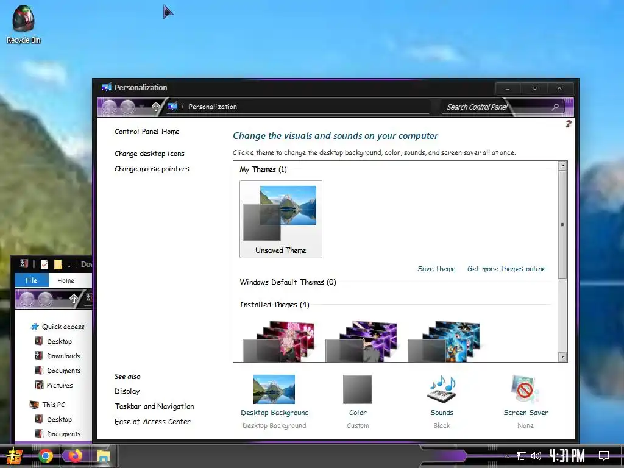Click Change mouse pointers link

point(152,169)
